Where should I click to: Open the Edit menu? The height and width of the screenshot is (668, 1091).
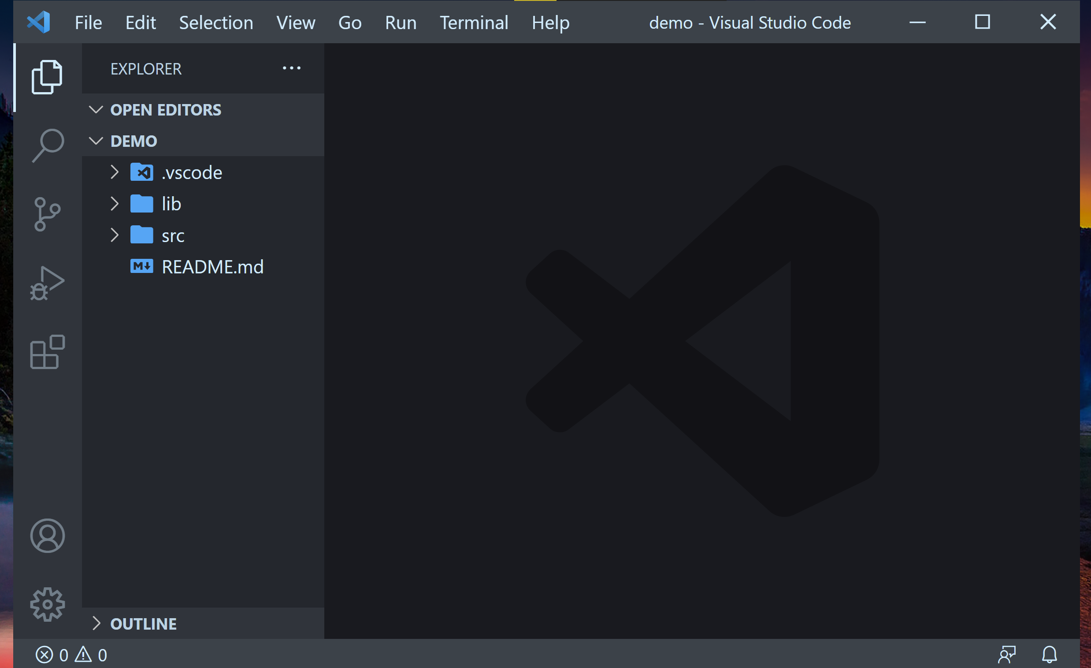tap(141, 22)
